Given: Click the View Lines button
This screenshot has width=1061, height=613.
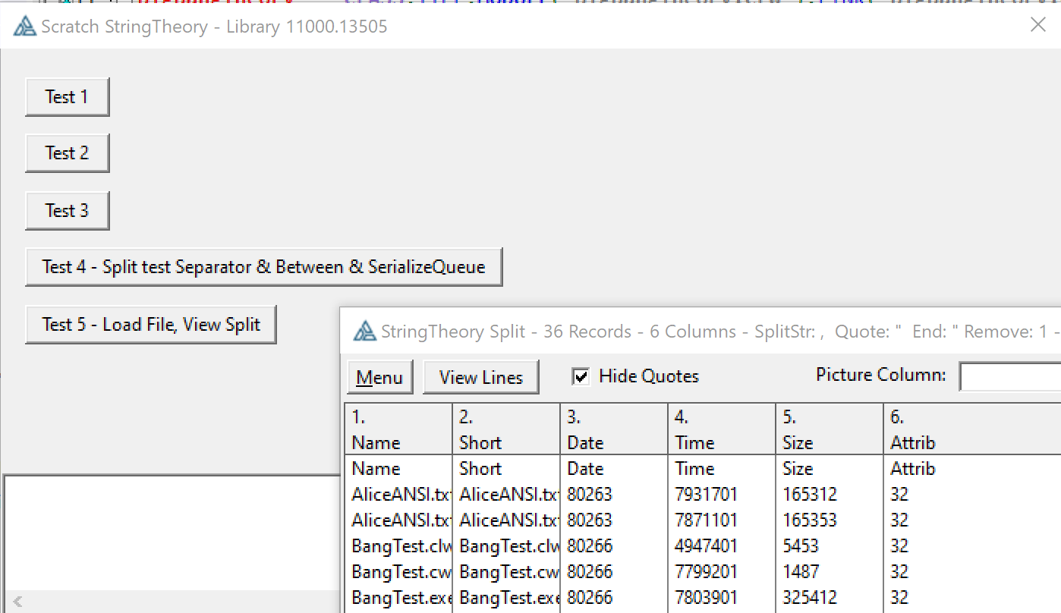Looking at the screenshot, I should (481, 377).
